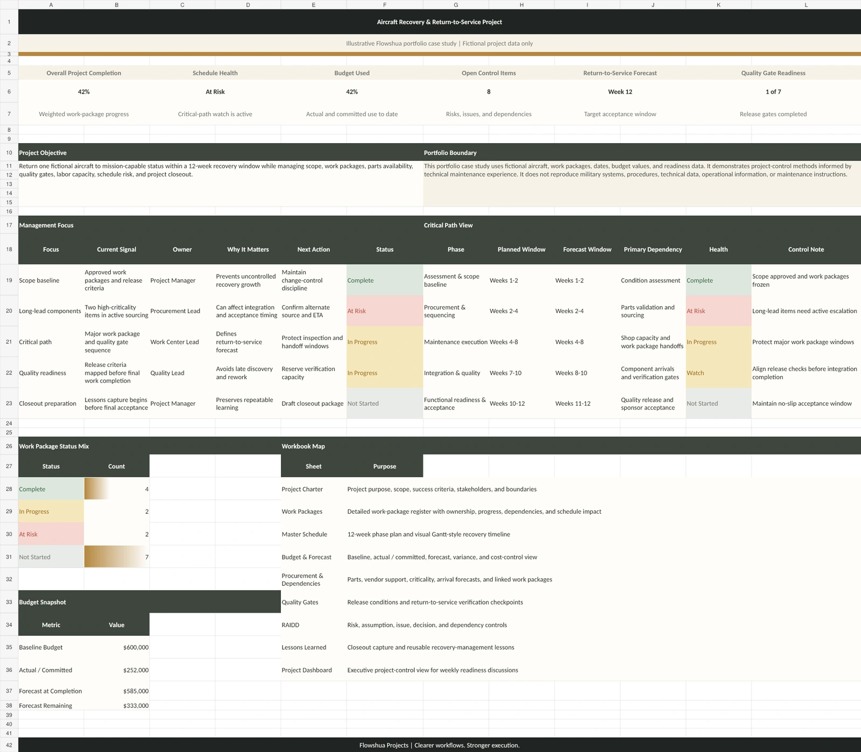
Task: Select the 'Integration & quality' phase cell
Action: click(x=456, y=373)
